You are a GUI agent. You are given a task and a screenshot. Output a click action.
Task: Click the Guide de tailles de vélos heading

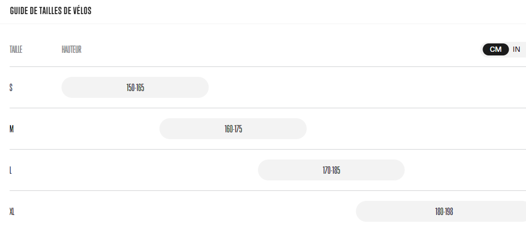51,10
